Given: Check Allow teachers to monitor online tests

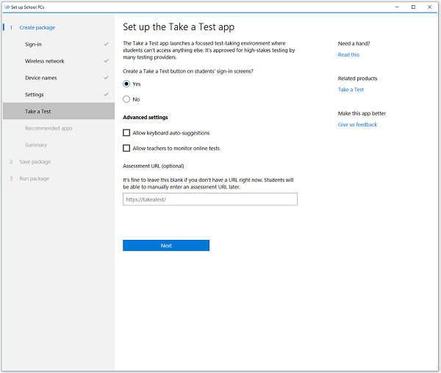Looking at the screenshot, I should tap(126, 149).
